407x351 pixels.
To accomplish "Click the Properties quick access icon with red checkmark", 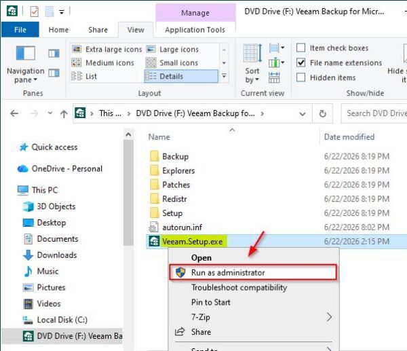I will (x=35, y=12).
